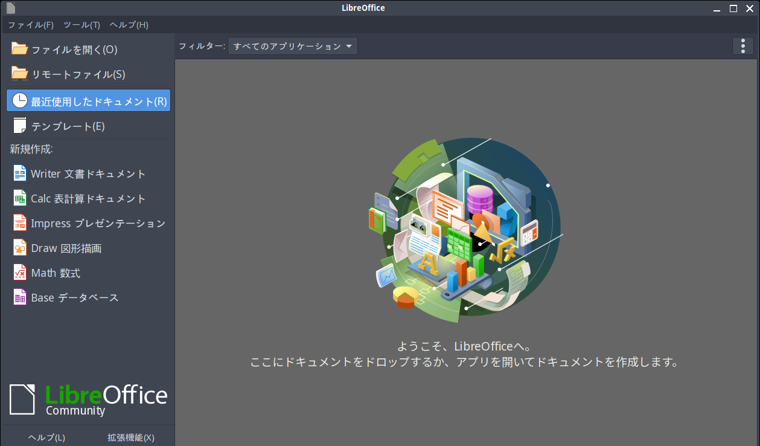Close the LibreOffice window
This screenshot has height=446, width=760.
(750, 8)
